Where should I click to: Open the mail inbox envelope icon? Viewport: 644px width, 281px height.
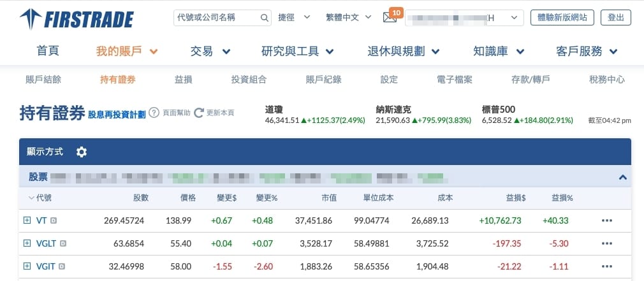[x=390, y=18]
